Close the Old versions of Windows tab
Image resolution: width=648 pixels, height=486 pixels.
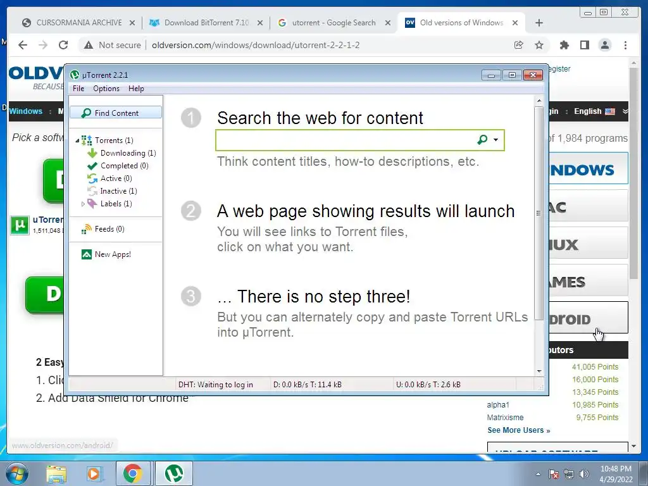tap(515, 23)
